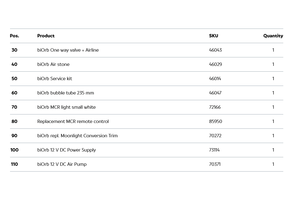Click biOrb 12 V DC Power Supply
This screenshot has width=293, height=208.
(66, 150)
